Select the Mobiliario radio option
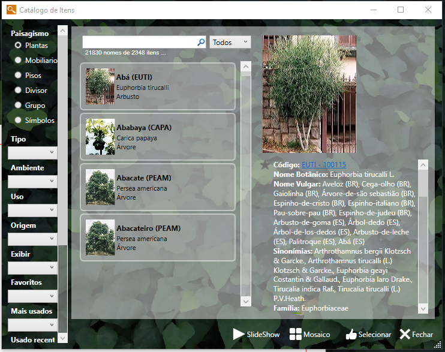The image size is (445, 352). coord(18,60)
